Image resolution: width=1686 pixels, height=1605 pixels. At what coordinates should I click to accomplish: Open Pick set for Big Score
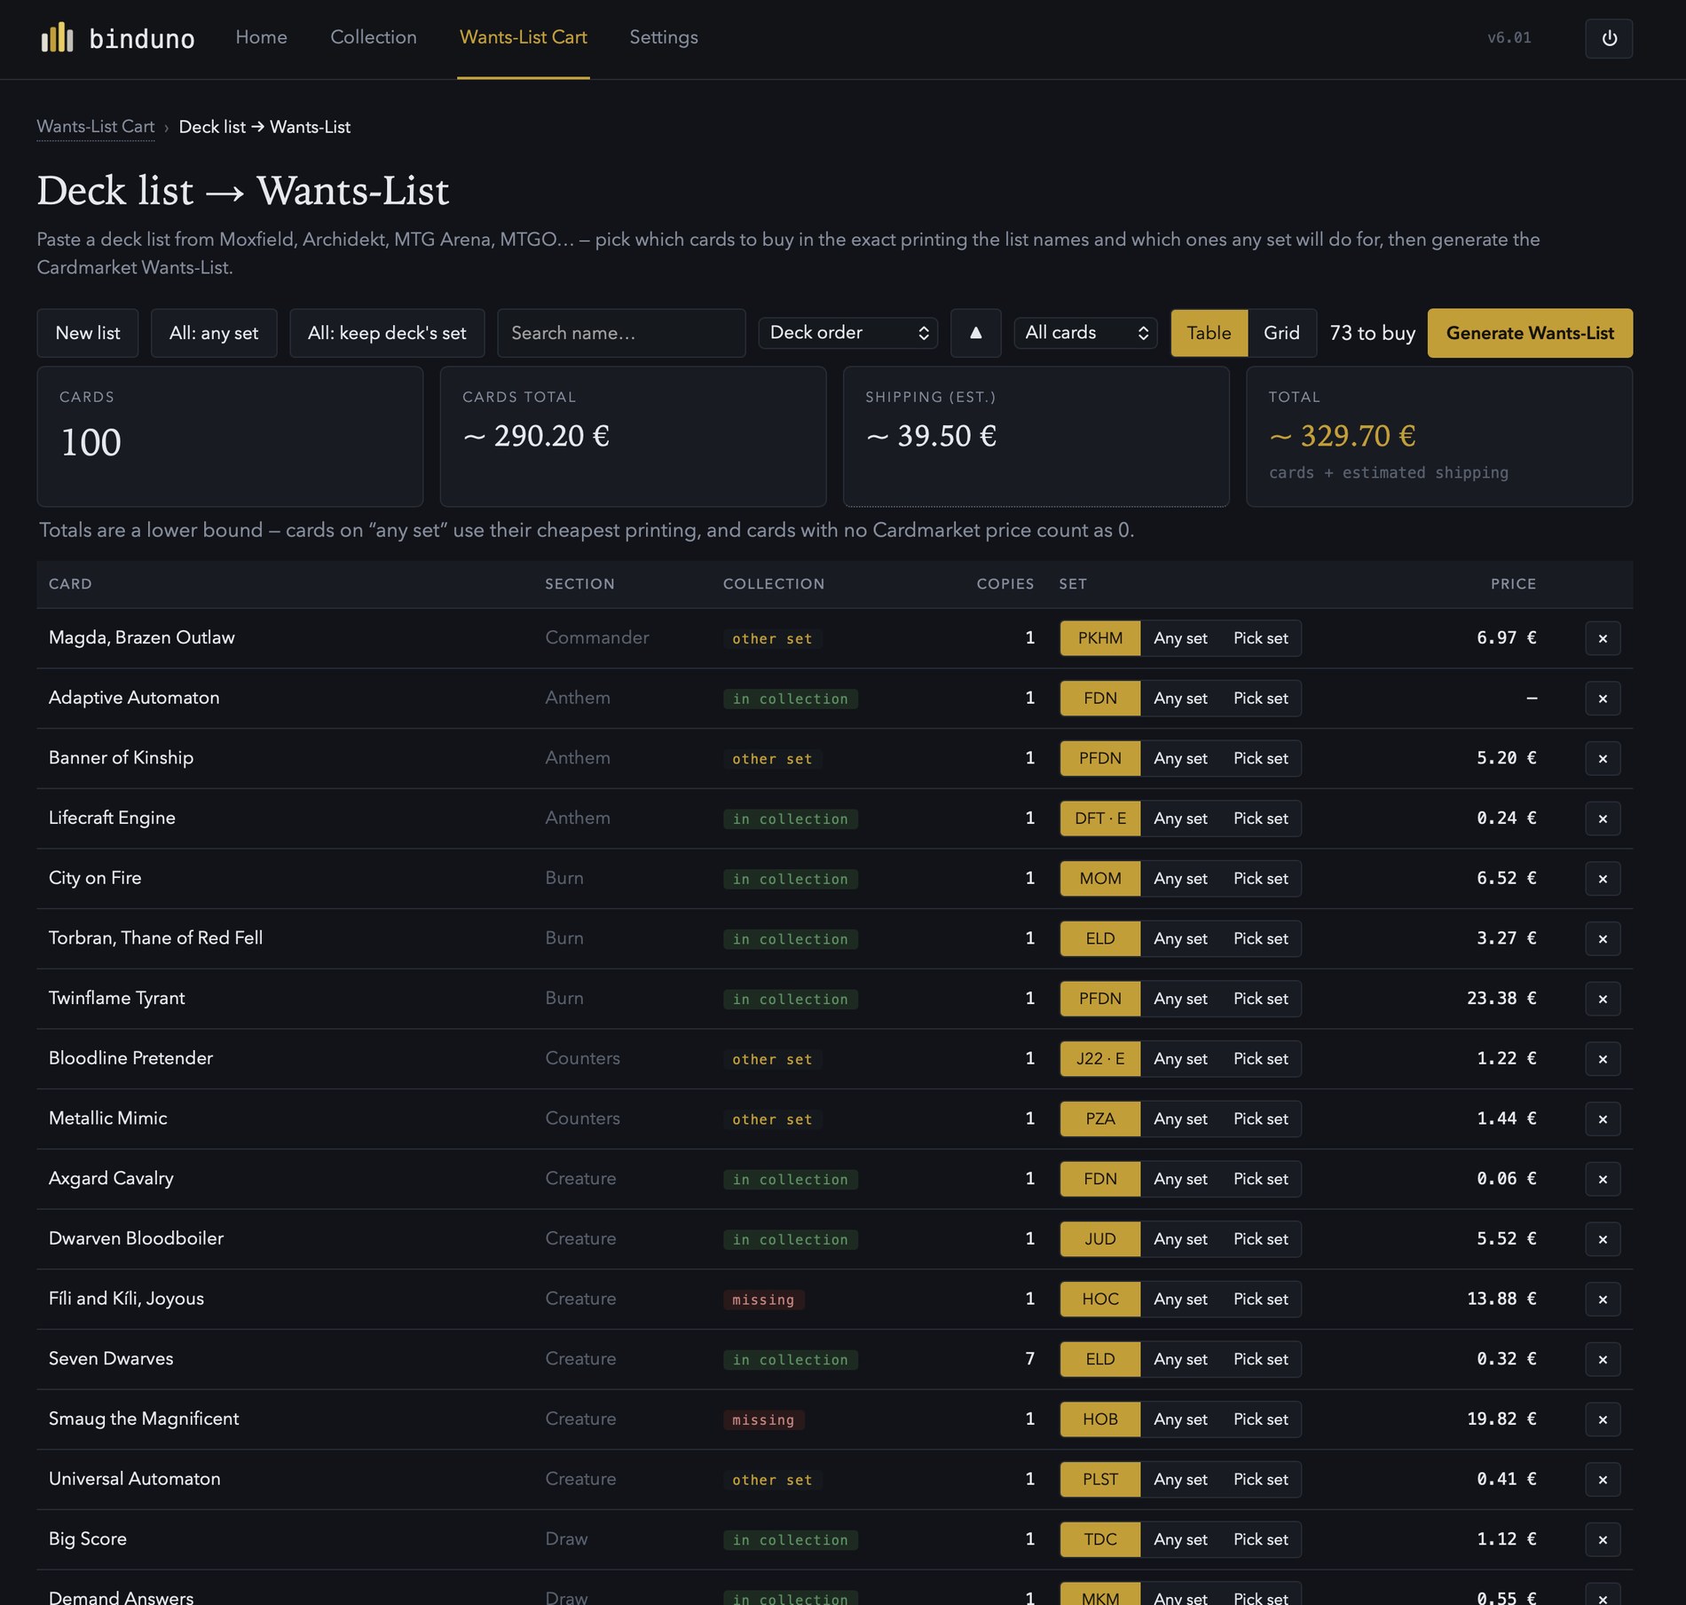(1261, 1539)
